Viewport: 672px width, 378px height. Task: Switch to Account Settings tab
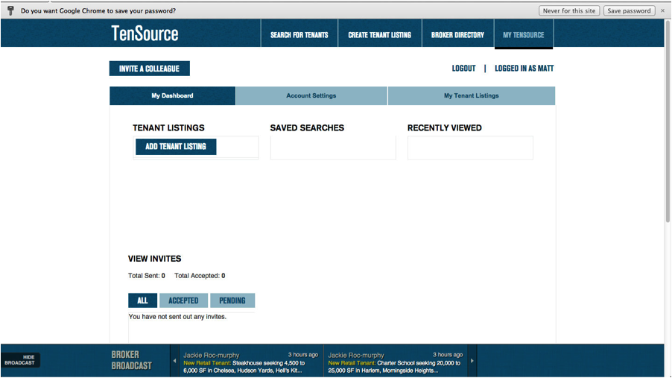pyautogui.click(x=311, y=95)
